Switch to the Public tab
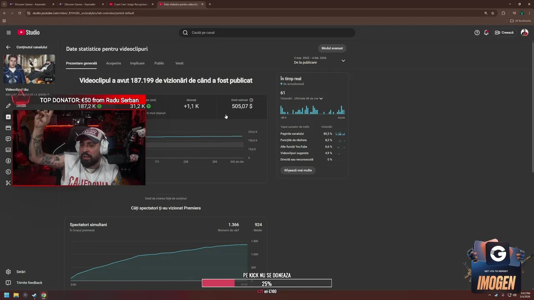This screenshot has width=534, height=300. coord(159,63)
